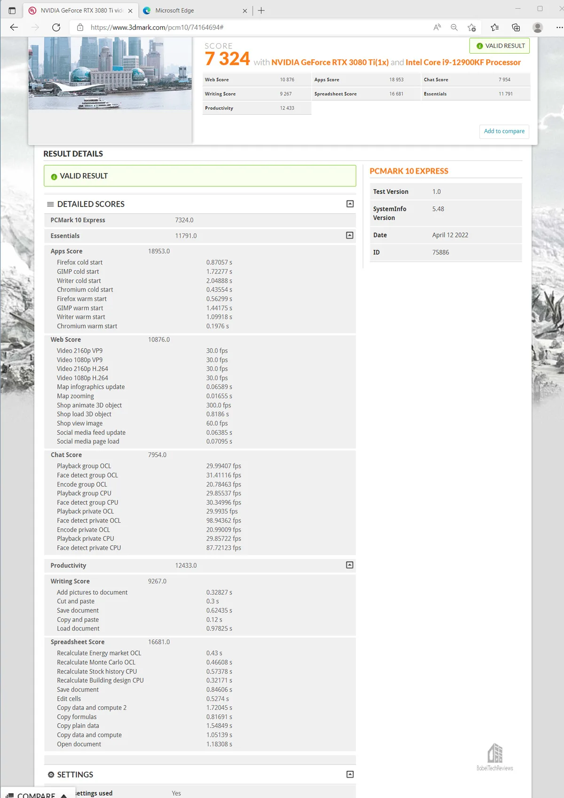This screenshot has width=564, height=798.
Task: View site information via the lock icon
Action: tap(80, 27)
